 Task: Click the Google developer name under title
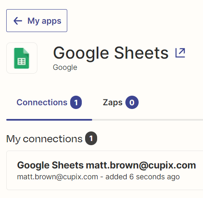pos(65,67)
